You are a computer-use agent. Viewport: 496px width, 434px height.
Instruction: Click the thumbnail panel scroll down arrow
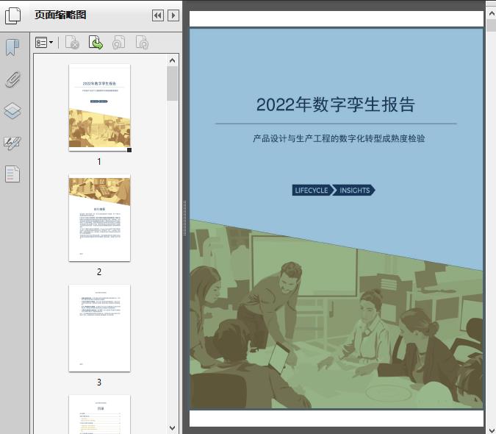coord(173,428)
